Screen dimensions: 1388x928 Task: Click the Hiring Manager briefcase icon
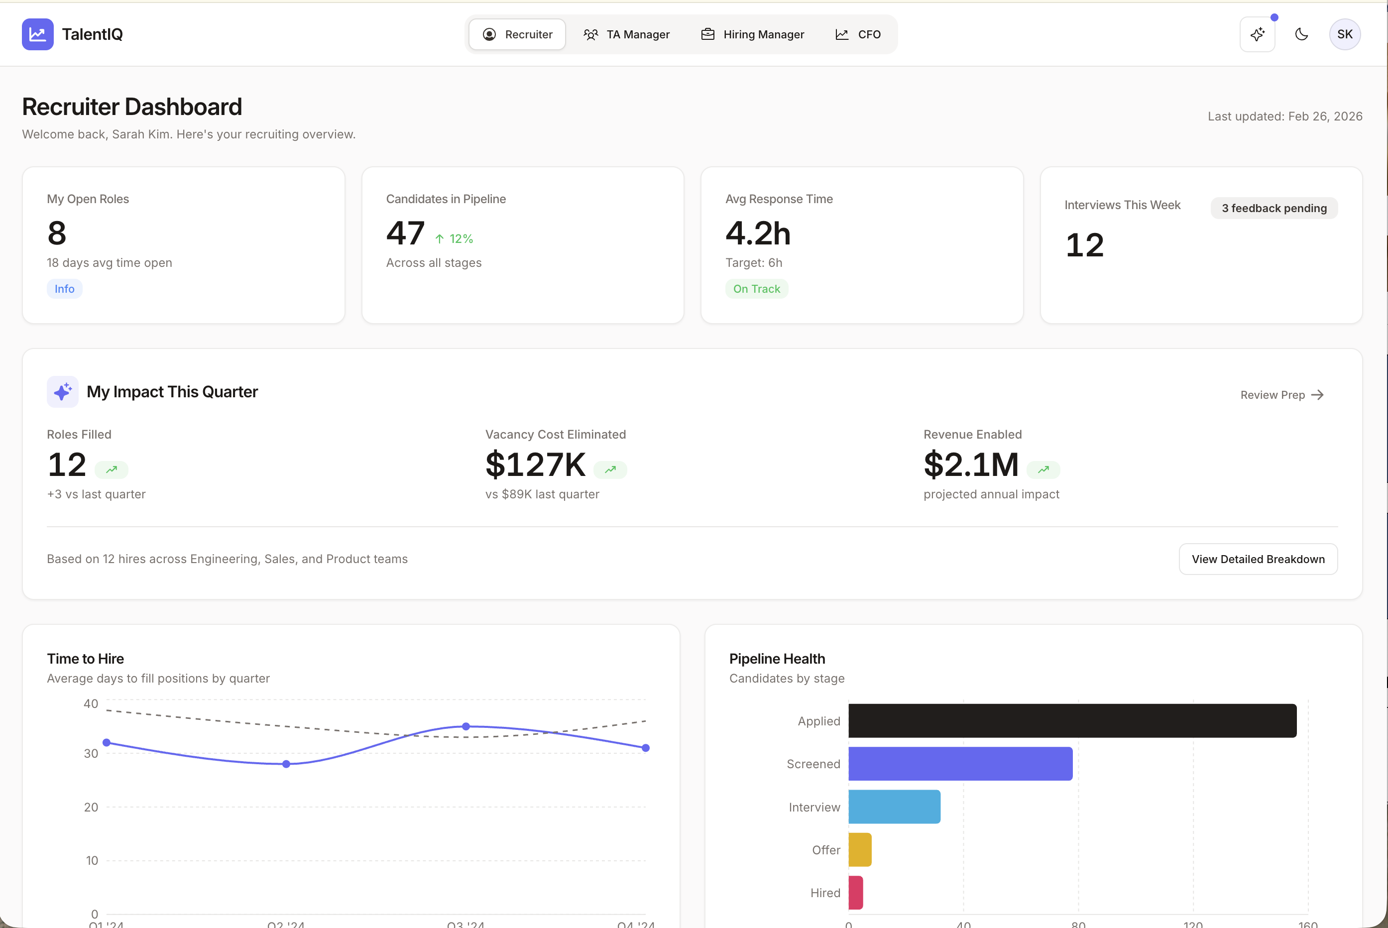707,34
